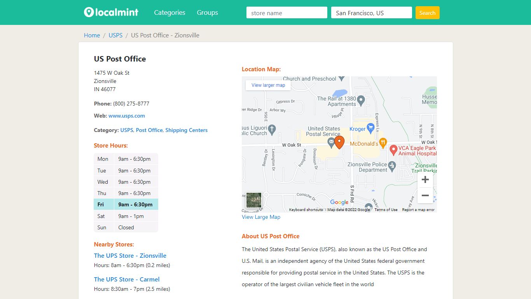Click the United States Postal Service mail marker
The image size is (531, 299).
tap(331, 142)
